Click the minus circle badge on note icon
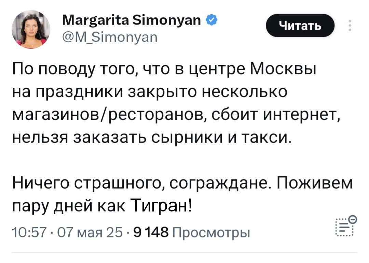Viewport: 369px width, 263px height. point(353,220)
